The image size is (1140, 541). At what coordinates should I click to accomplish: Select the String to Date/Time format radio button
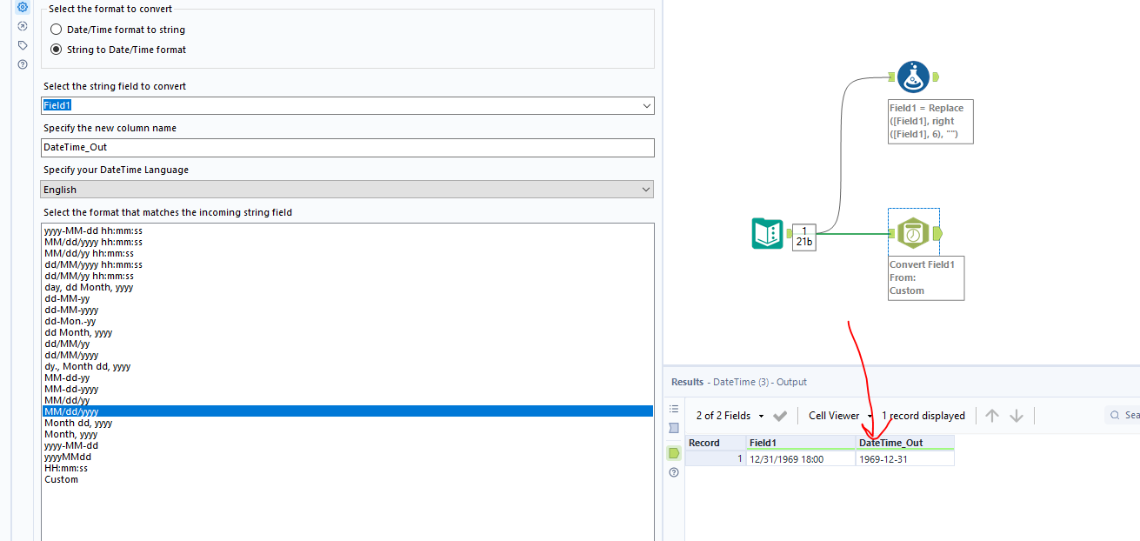tap(56, 50)
